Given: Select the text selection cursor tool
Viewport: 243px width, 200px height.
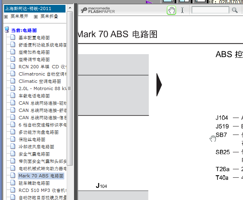Looking at the screenshot, I should [x=182, y=11].
